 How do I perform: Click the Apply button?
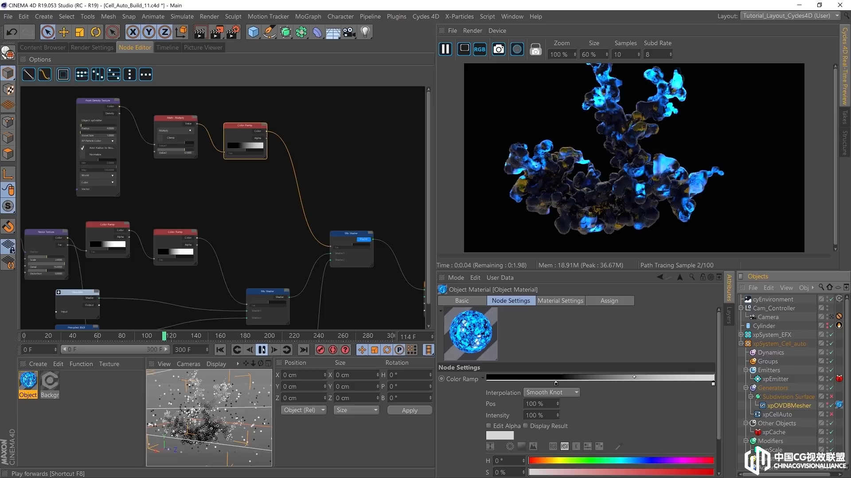click(x=410, y=410)
